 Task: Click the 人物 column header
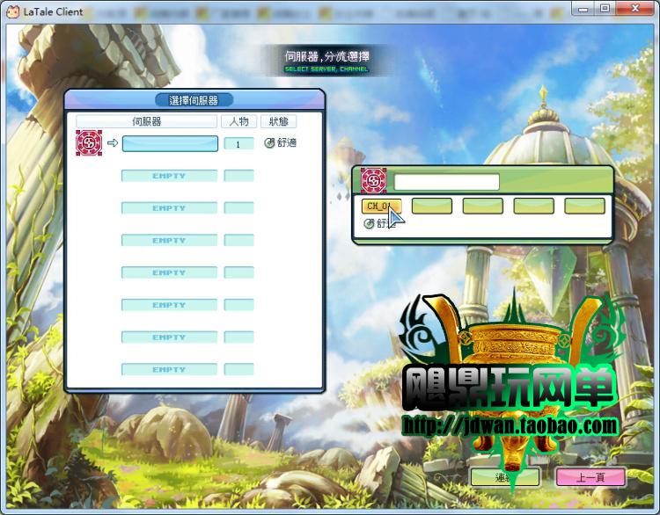[x=238, y=121]
